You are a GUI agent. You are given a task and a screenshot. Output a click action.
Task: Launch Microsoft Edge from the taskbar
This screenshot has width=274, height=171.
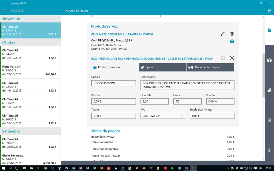[x=53, y=168]
